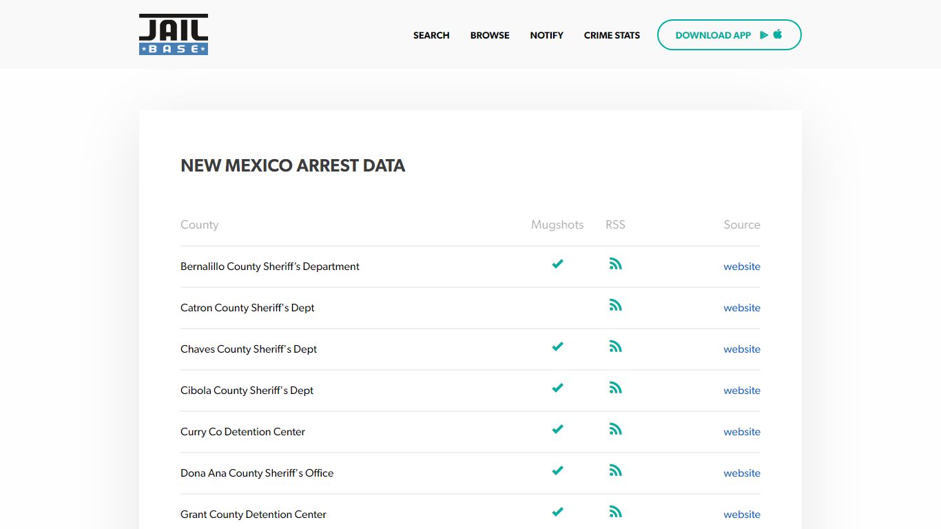
Task: Click the Google Play icon in Download App
Action: click(764, 34)
